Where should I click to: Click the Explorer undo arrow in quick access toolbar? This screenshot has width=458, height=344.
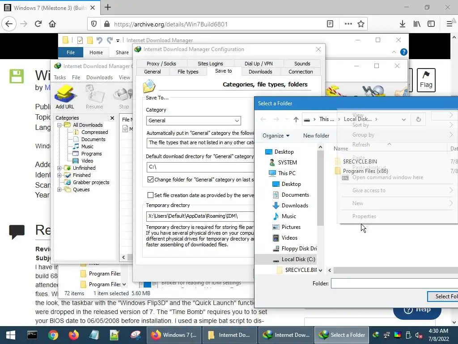(99, 40)
